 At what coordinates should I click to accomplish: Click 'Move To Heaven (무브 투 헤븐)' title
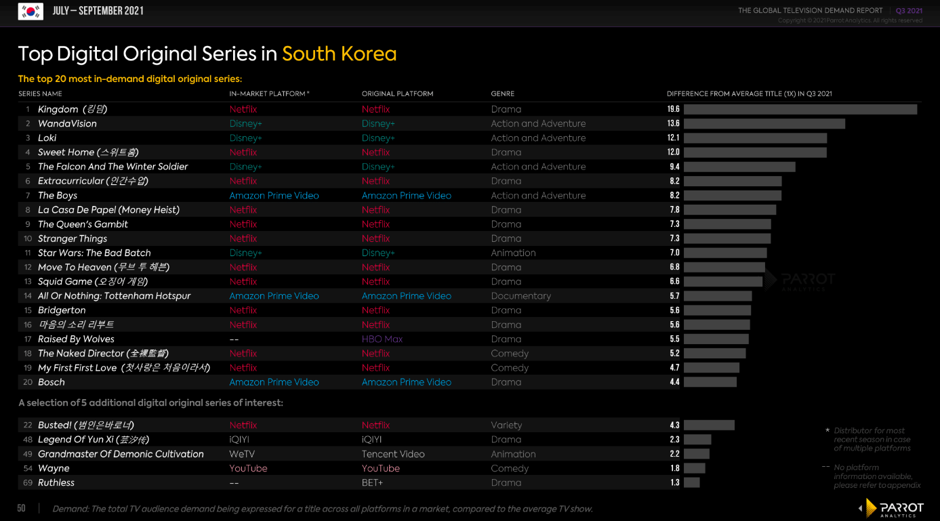(104, 267)
